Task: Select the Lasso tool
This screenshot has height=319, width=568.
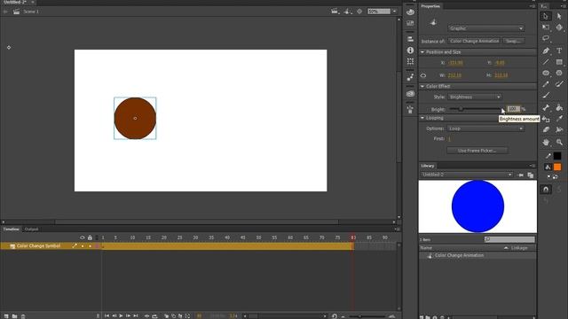Action: [546, 38]
